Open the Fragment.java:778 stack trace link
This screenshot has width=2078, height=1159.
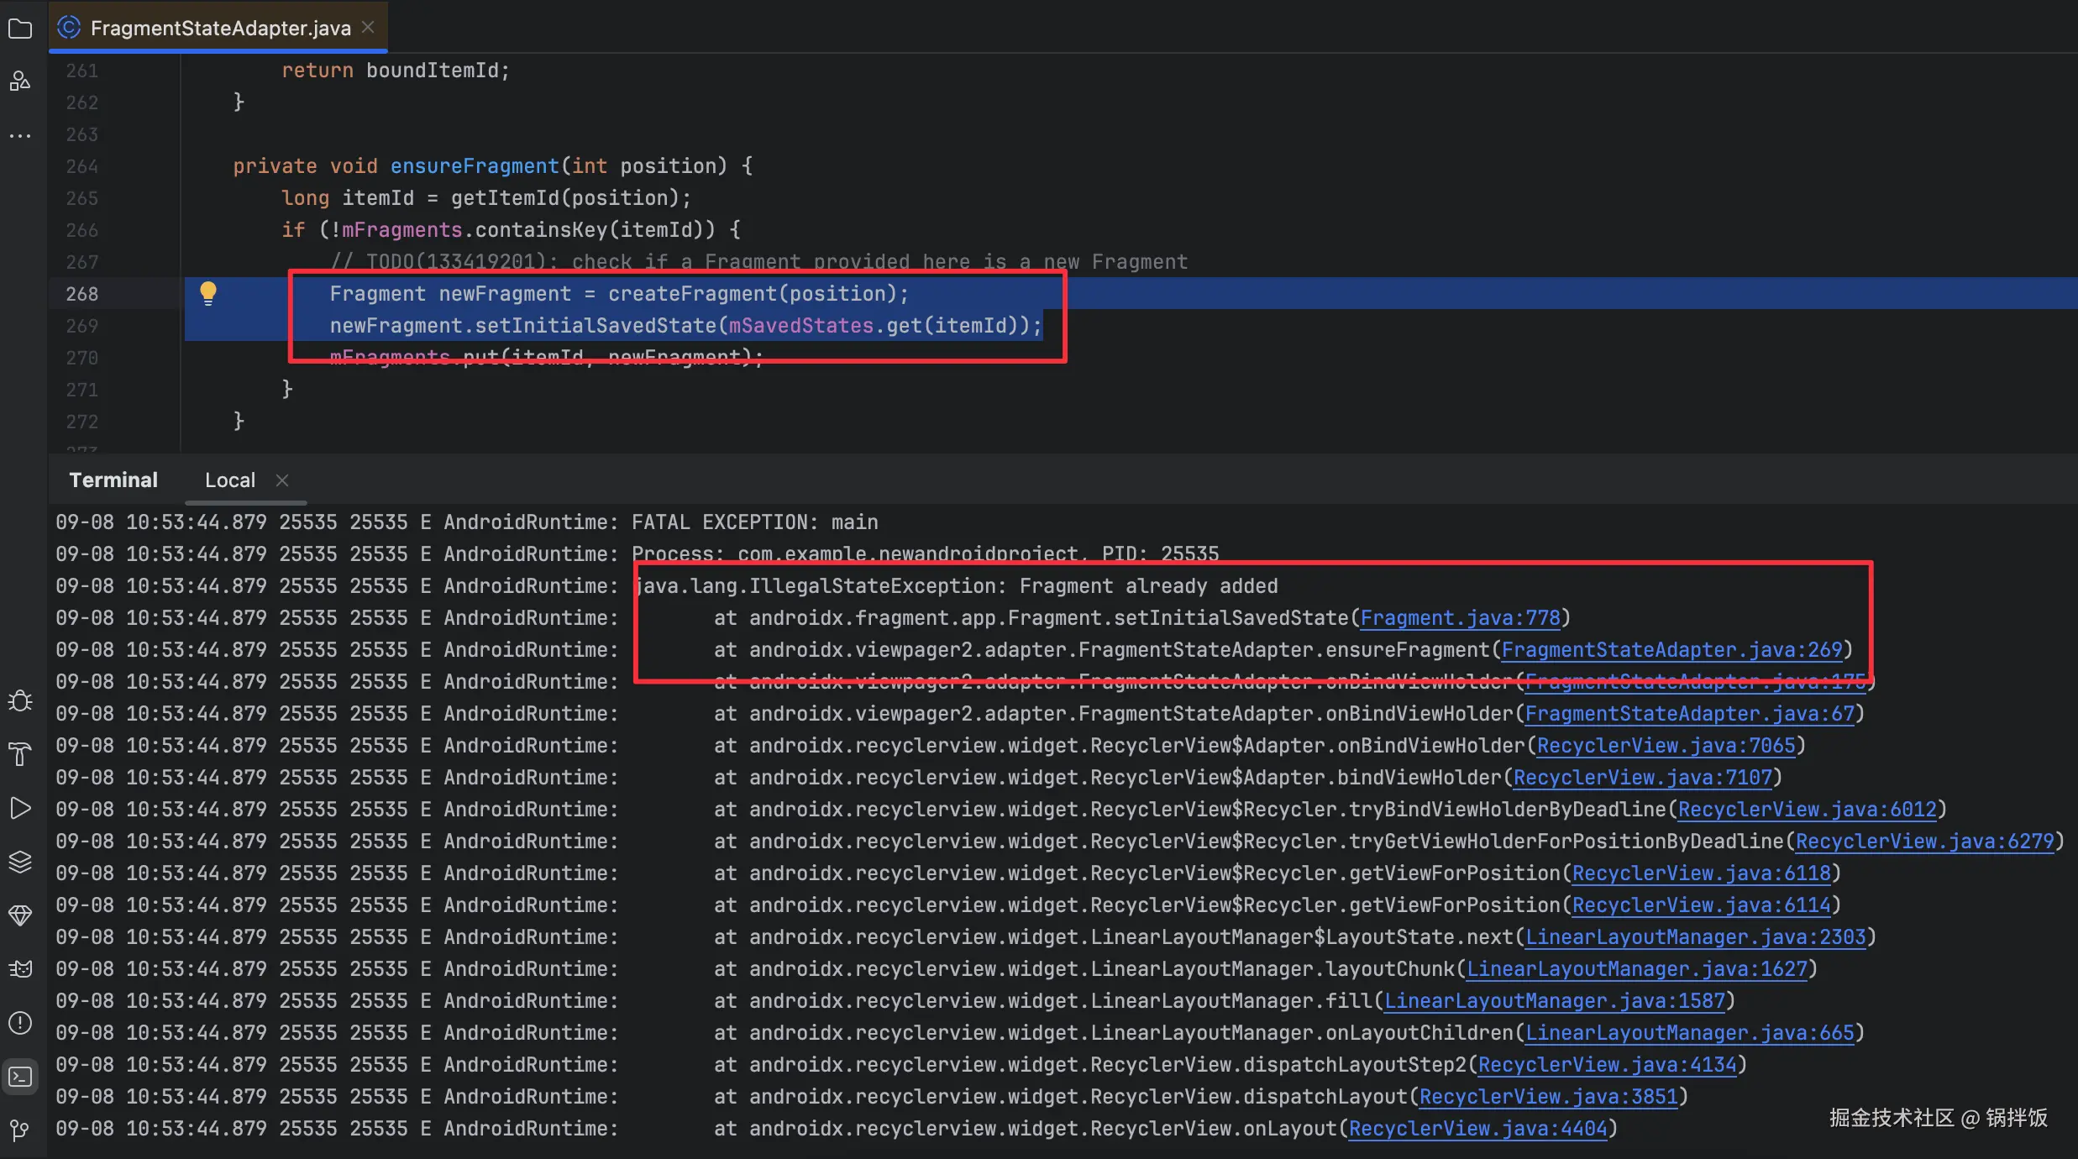(x=1460, y=618)
